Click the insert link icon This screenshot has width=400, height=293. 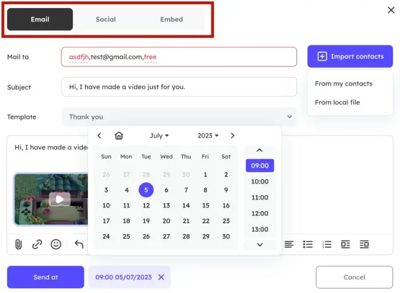[x=37, y=244]
